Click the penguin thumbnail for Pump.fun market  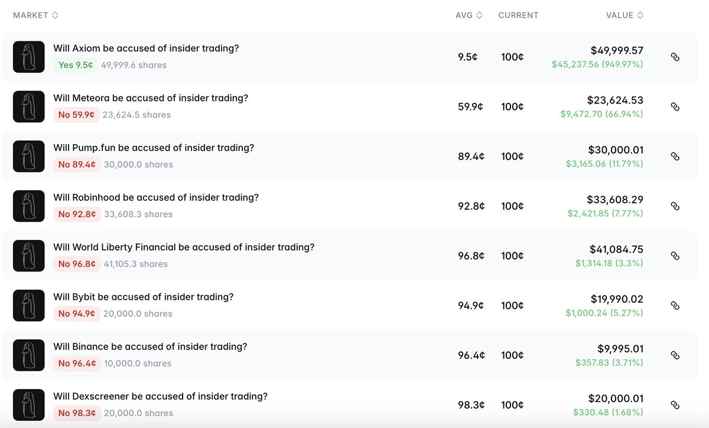coord(29,156)
